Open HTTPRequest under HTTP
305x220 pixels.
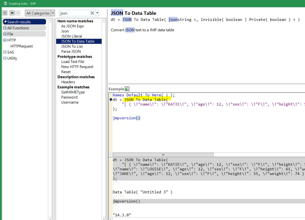(x=22, y=46)
